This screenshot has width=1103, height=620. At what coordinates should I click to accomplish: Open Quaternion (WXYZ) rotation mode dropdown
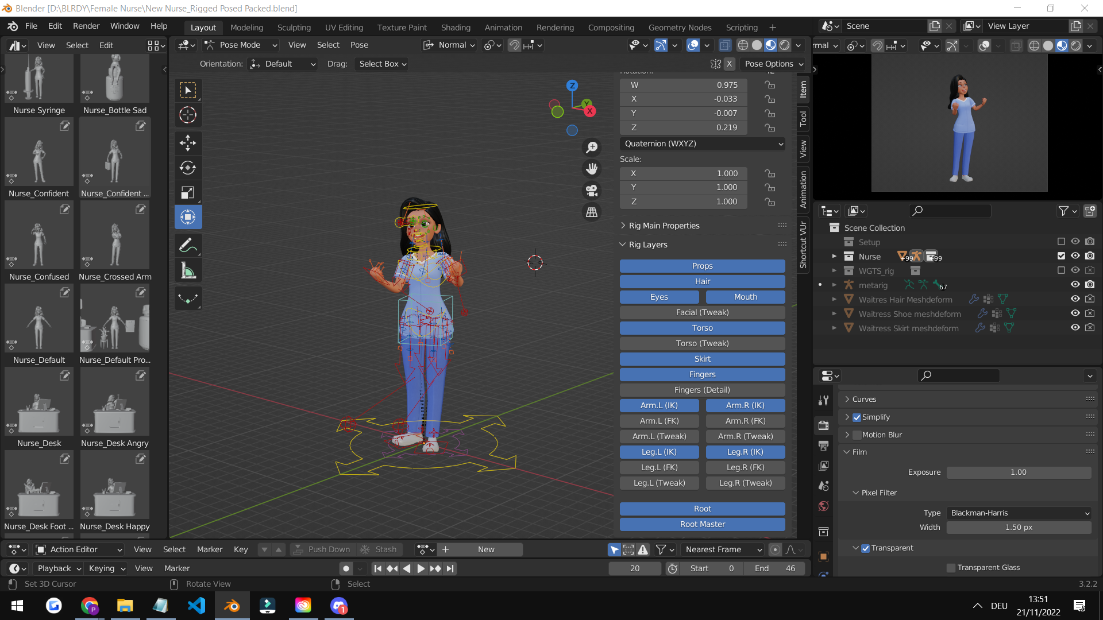tap(703, 144)
